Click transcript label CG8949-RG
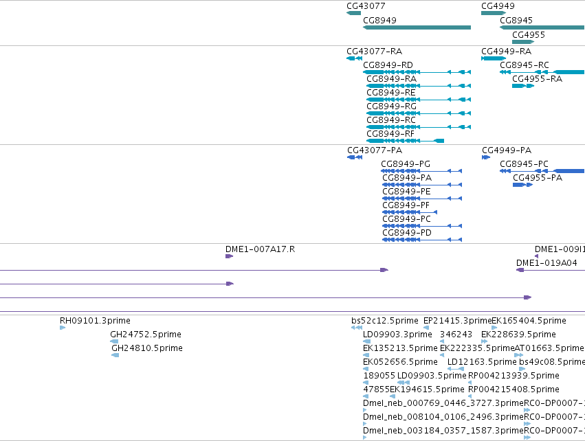Screen dimensions: 585x441 tap(391, 106)
